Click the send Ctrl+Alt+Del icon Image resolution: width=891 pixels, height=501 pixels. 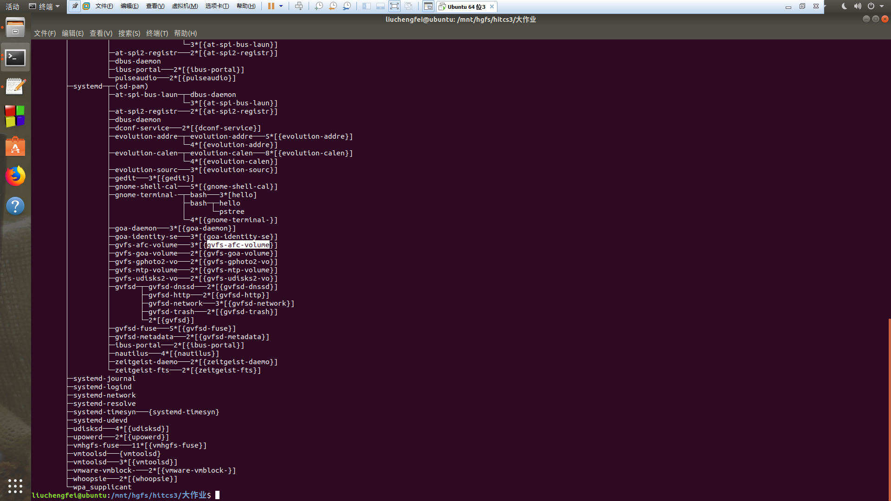click(299, 6)
